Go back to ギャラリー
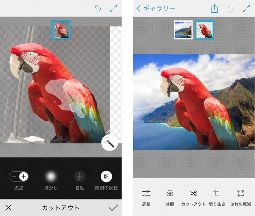The height and width of the screenshot is (216, 255). point(156,9)
